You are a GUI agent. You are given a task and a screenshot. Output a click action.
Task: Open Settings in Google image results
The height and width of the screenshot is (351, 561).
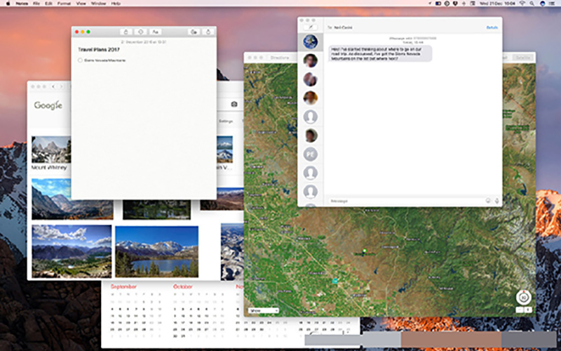click(x=226, y=121)
